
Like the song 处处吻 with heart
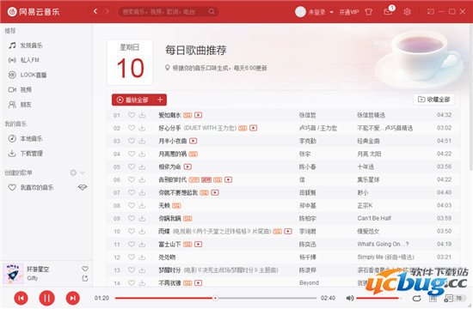pos(132,257)
